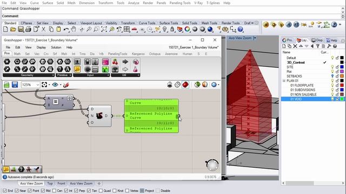The width and height of the screenshot is (346, 194).
Task: Add new viewport tab plus button
Action: pyautogui.click(x=99, y=183)
